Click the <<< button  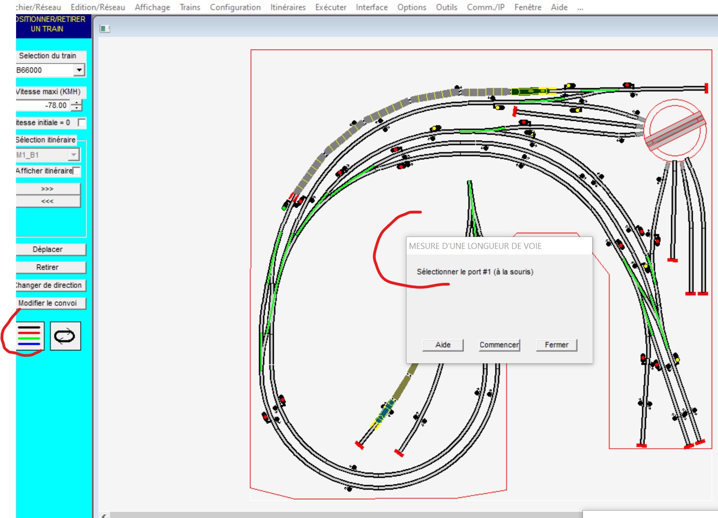pos(48,201)
